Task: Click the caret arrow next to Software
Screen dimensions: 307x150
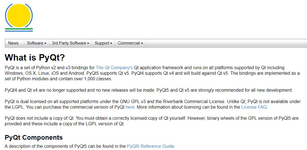Action: tap(45, 43)
